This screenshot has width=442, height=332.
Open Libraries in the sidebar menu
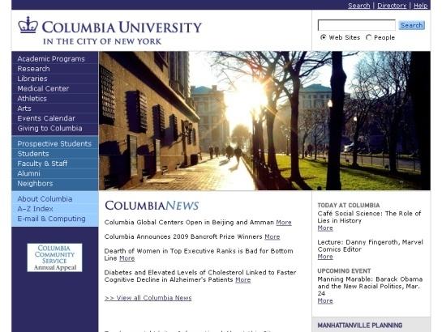click(32, 79)
